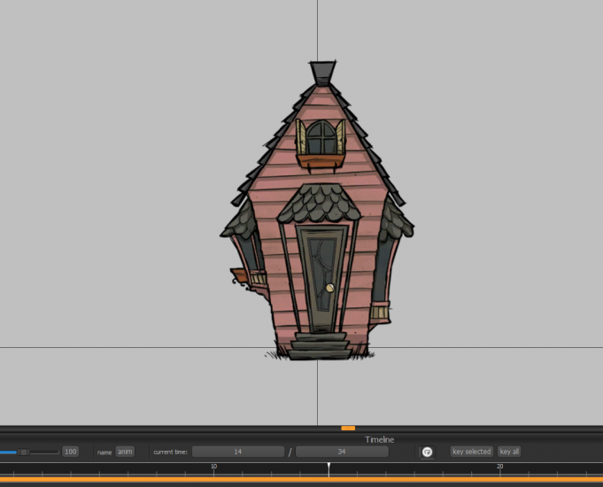Screen dimensions: 603x487
Task: Click frame 10 on the timeline ruler
Action: coord(213,469)
